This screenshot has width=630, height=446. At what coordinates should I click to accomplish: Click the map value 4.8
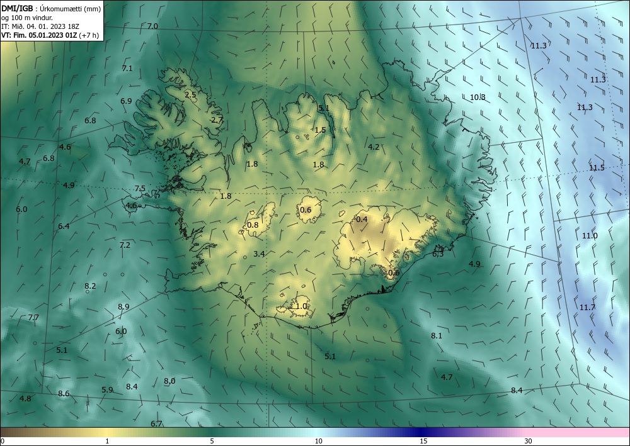coord(25,399)
